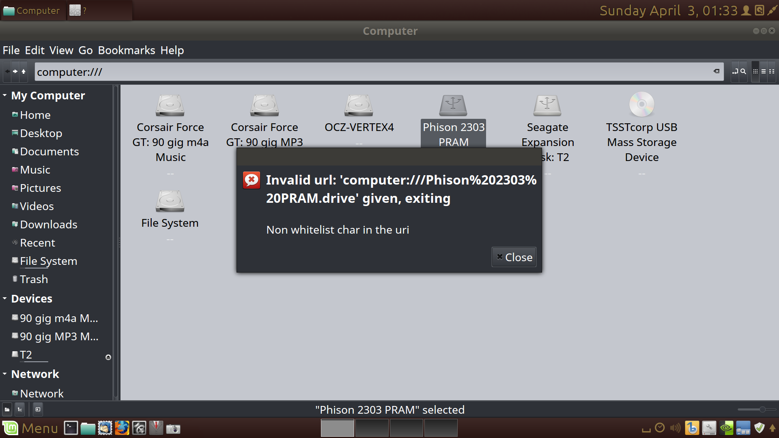The width and height of the screenshot is (779, 438).
Task: Open the Go menu
Action: (86, 50)
